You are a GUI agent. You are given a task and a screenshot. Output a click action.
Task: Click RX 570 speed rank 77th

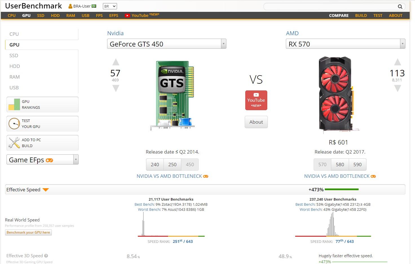(345, 241)
